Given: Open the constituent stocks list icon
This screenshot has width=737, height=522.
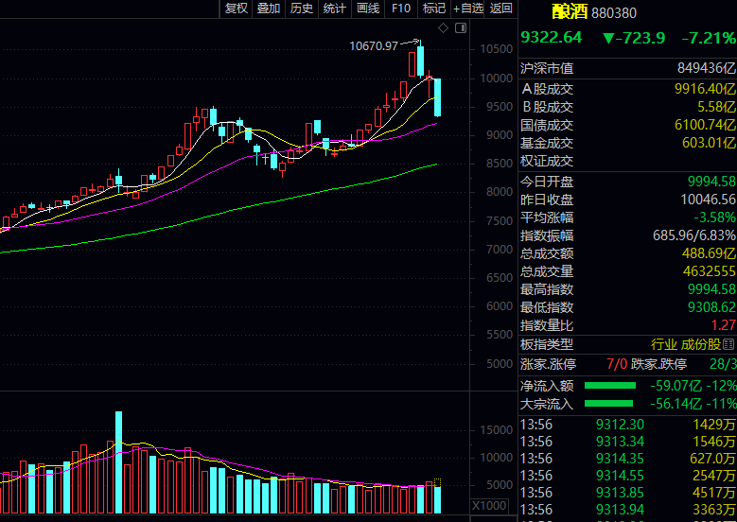Looking at the screenshot, I should click(x=728, y=345).
